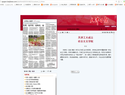The image size is (125, 95).
Task: Click the right arrow beside 下一篇
Action: point(69,33)
